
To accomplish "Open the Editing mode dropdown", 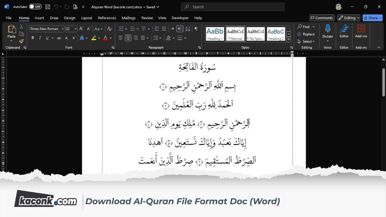I will 349,18.
